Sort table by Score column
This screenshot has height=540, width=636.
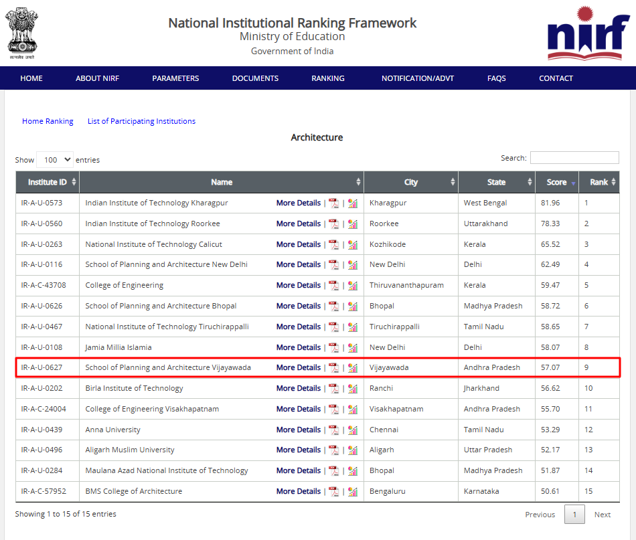557,182
